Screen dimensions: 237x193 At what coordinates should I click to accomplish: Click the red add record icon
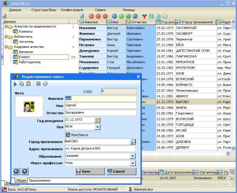coord(91,16)
